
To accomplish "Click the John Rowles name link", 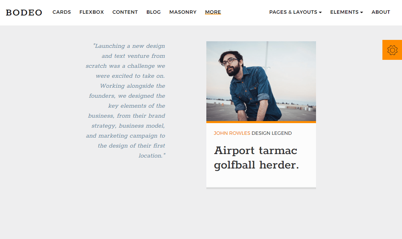I will [232, 133].
